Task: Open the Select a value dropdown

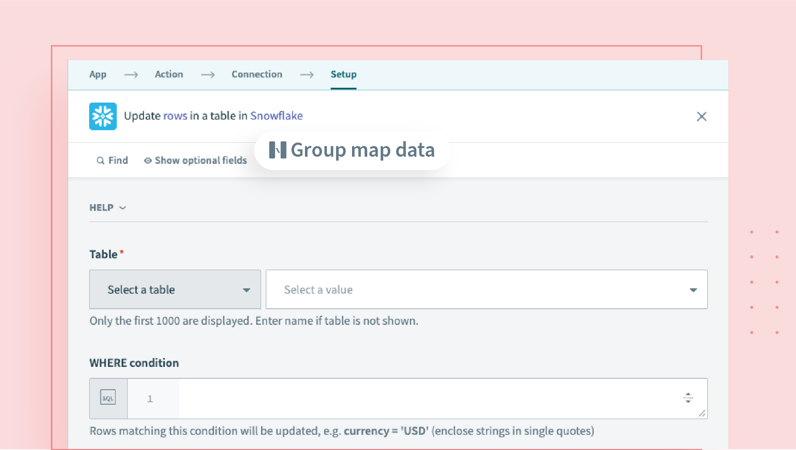Action: point(486,289)
